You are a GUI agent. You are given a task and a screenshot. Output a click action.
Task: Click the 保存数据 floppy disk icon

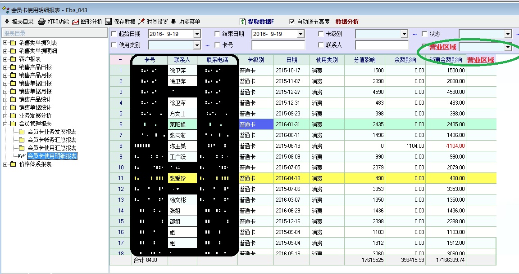click(109, 22)
